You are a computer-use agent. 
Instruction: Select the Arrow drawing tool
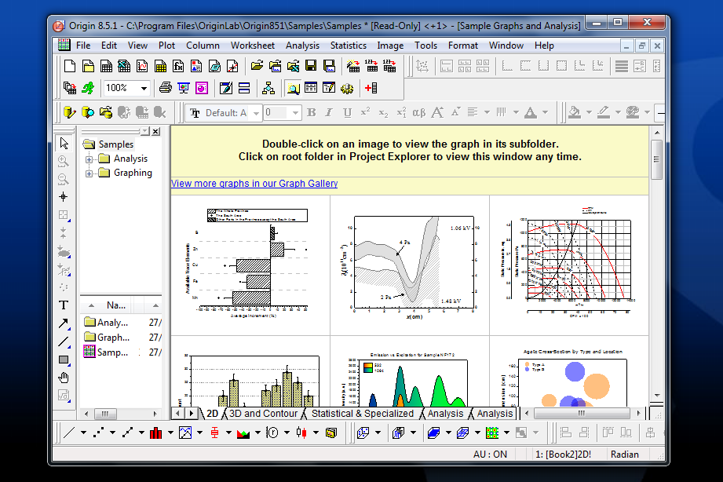click(x=64, y=323)
